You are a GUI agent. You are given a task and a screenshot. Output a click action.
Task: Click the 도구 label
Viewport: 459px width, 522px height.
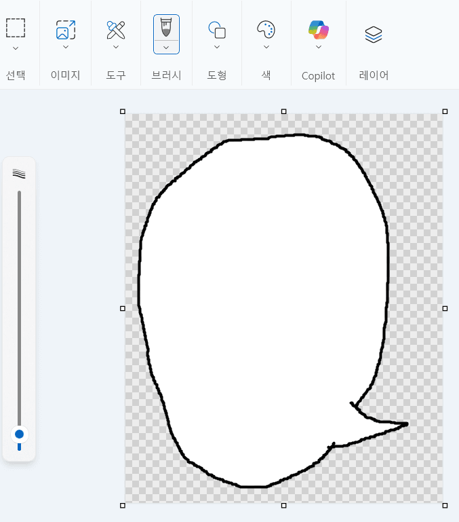[116, 75]
